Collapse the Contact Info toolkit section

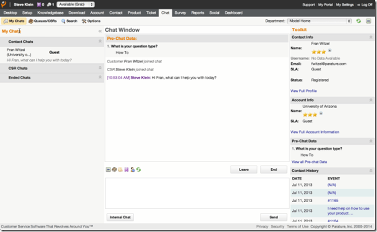coord(371,37)
